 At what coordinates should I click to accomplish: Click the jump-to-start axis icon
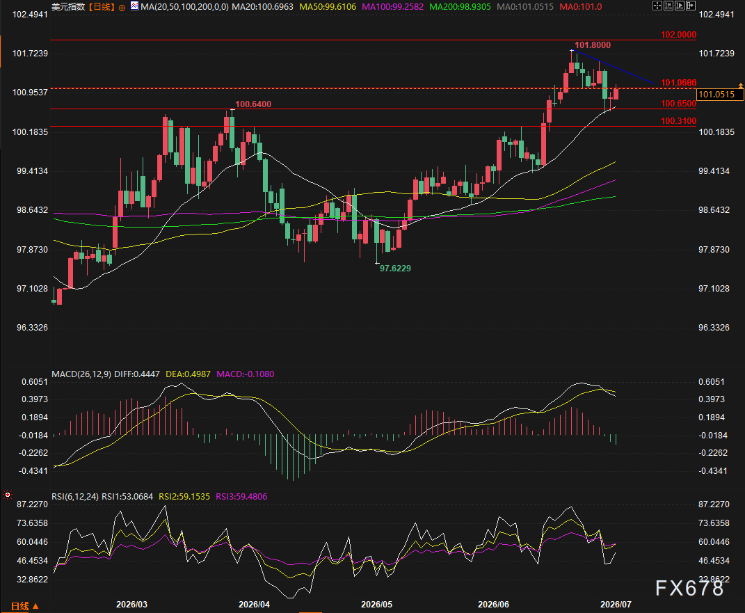coord(668,6)
